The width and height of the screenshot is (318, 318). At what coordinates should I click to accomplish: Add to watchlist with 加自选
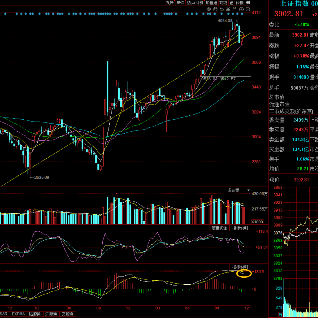tap(211, 3)
